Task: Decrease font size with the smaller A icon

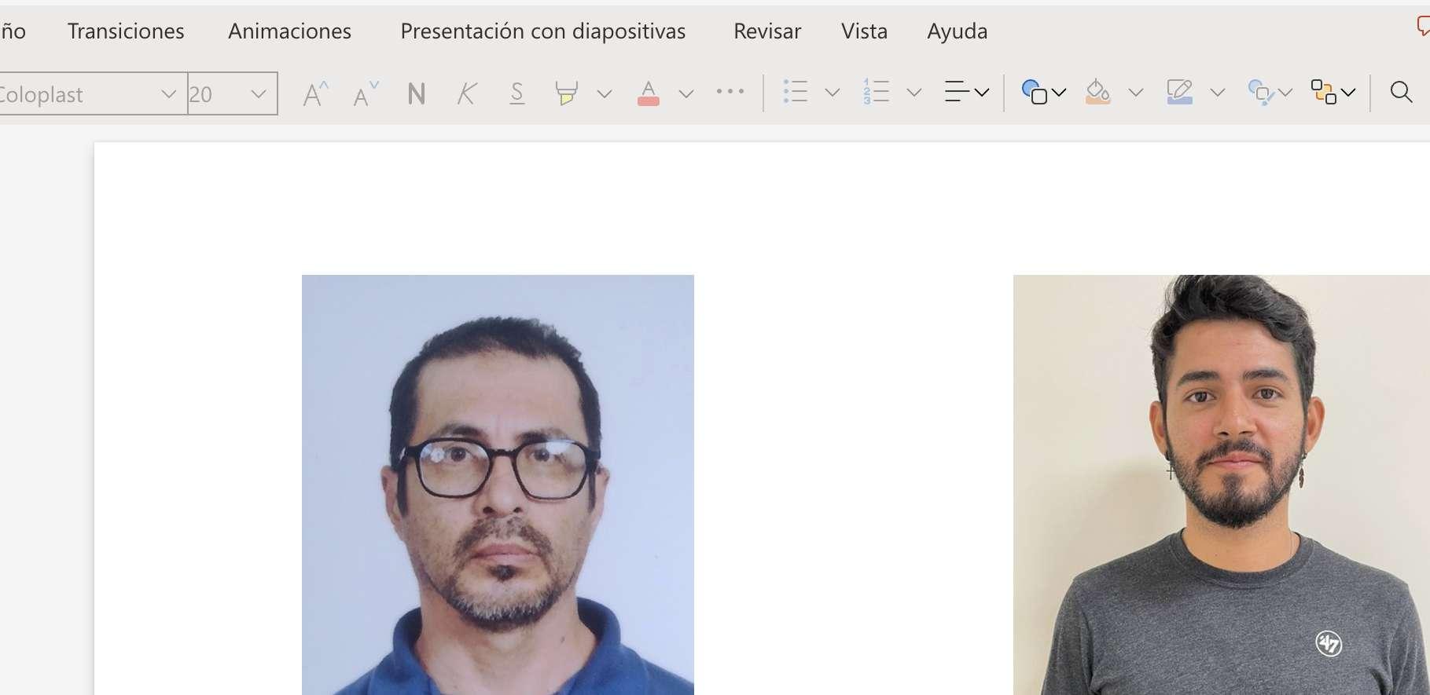Action: pos(366,94)
